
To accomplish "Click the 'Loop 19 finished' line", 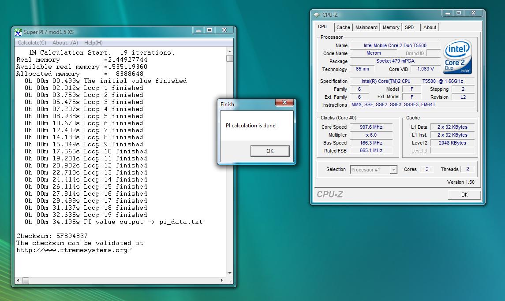I will point(86,215).
